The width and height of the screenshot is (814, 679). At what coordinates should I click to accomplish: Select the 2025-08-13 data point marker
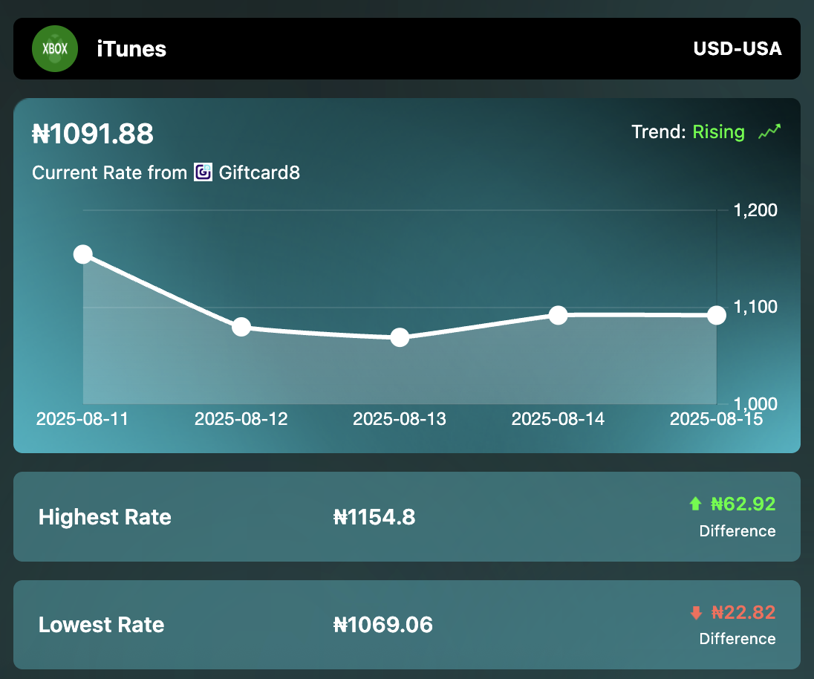click(x=400, y=337)
